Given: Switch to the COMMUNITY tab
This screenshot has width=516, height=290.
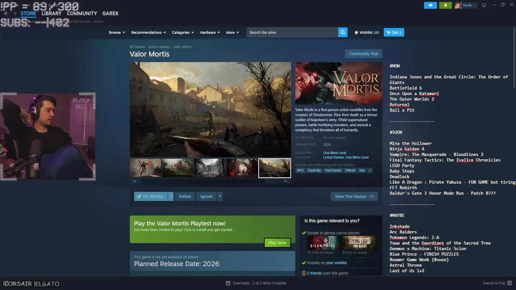Looking at the screenshot, I should coord(82,13).
